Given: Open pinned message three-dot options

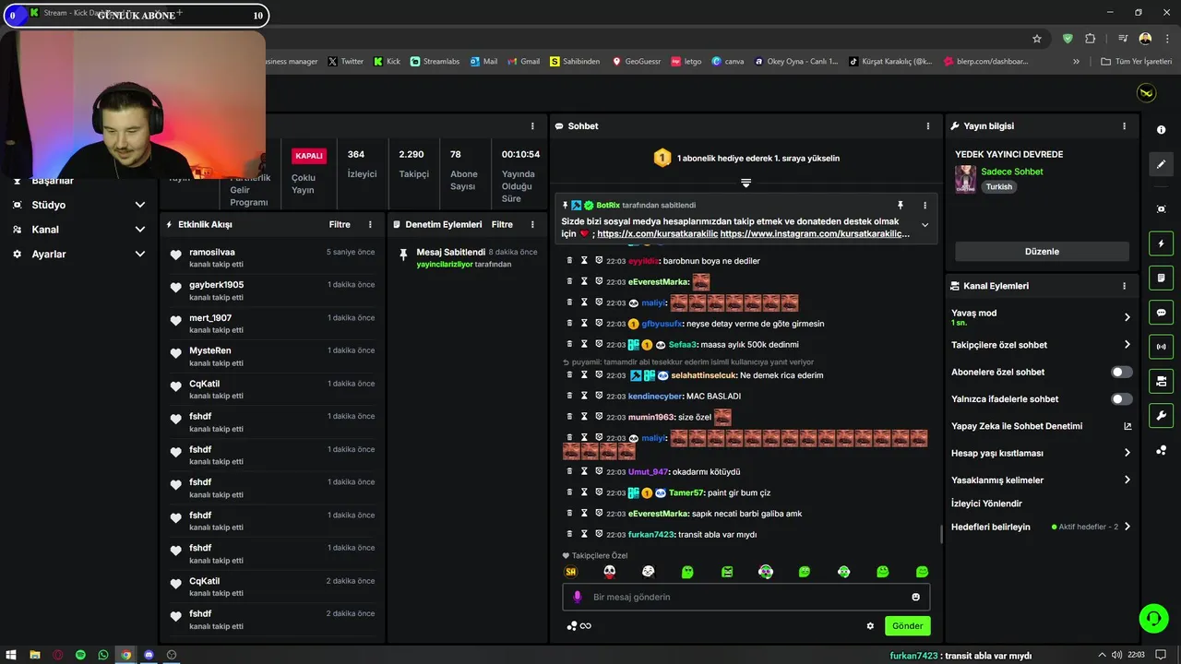Looking at the screenshot, I should coord(925,205).
